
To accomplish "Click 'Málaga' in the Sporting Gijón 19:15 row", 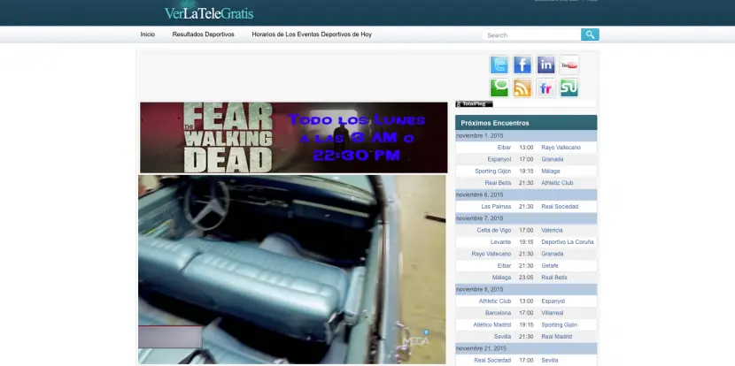I will coord(550,172).
